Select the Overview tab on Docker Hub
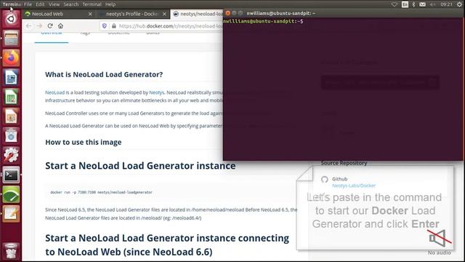The width and height of the screenshot is (465, 262). coord(52,33)
